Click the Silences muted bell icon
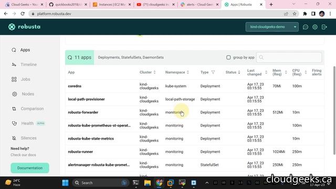Screen dimensions: 336x189 [14, 138]
